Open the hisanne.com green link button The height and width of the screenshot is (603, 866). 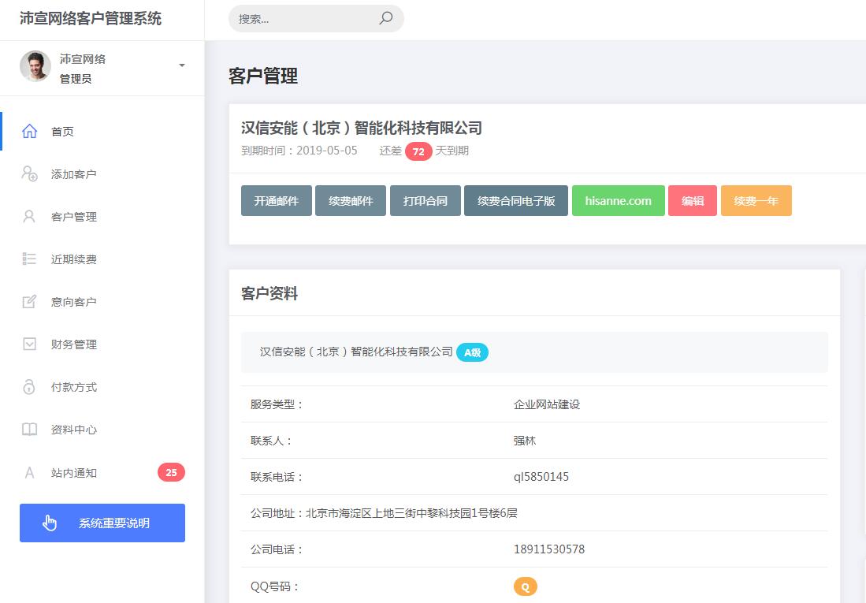(x=619, y=201)
